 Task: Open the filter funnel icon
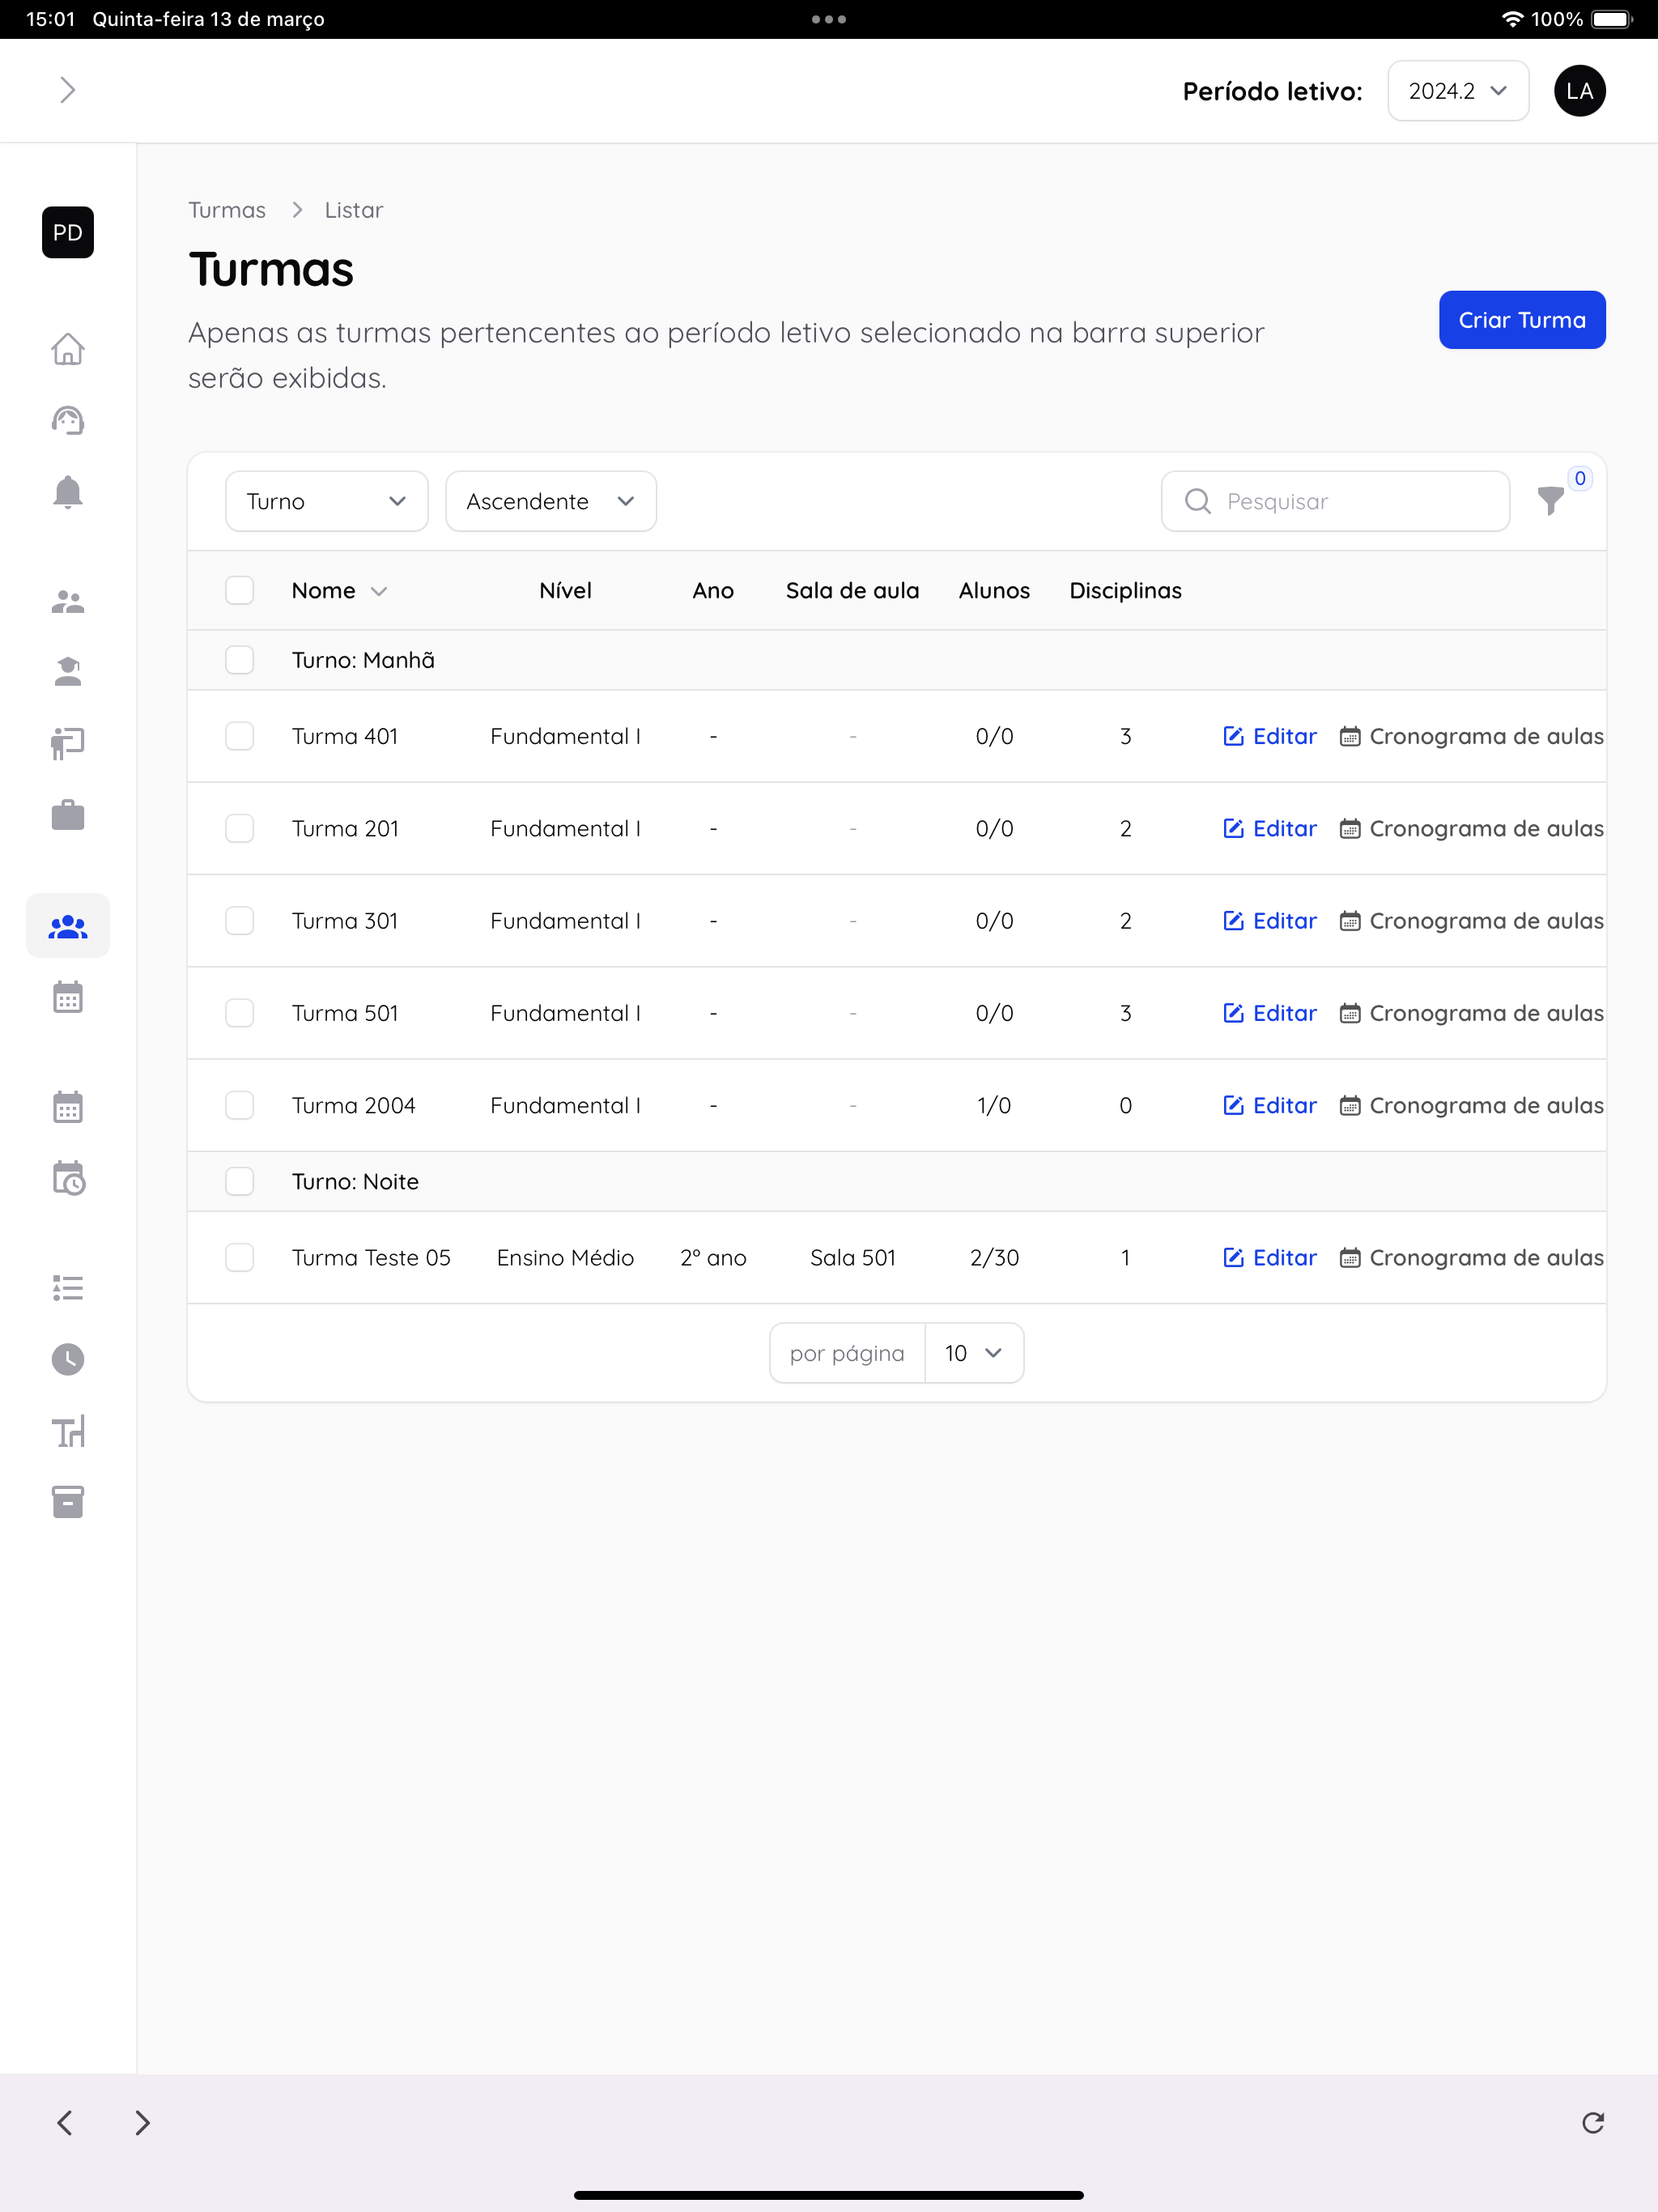pyautogui.click(x=1550, y=500)
